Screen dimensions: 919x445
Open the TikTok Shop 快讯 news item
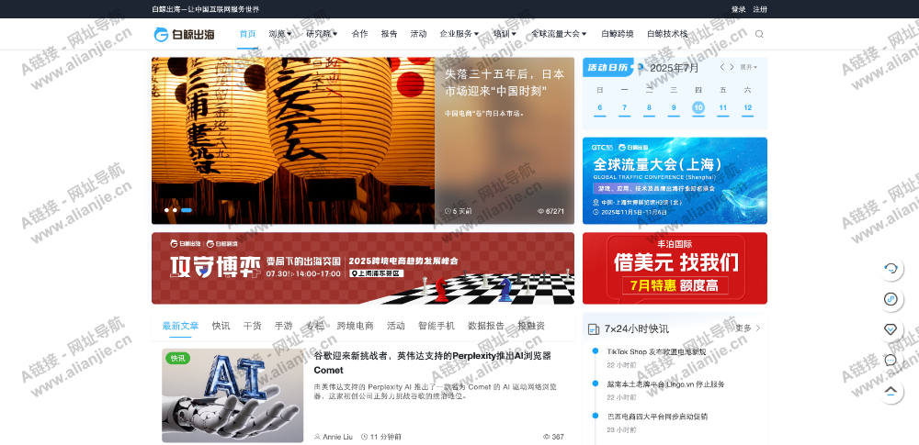click(656, 352)
